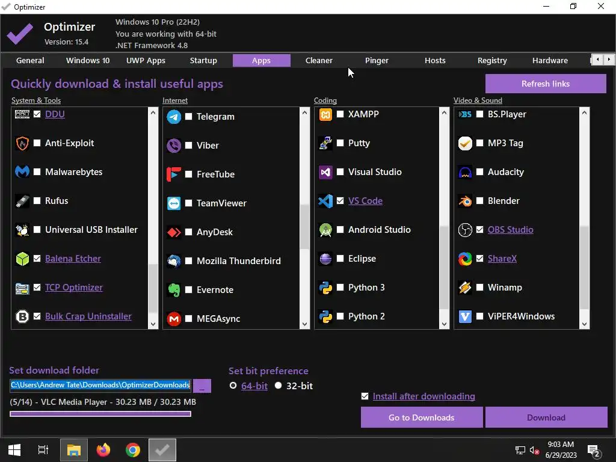Viewport: 616px width, 462px height.
Task: Click the Winamp lightning icon
Action: [465, 288]
